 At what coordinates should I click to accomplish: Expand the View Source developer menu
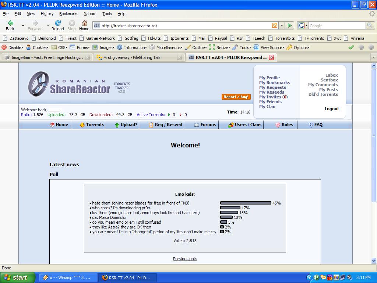coord(269,48)
